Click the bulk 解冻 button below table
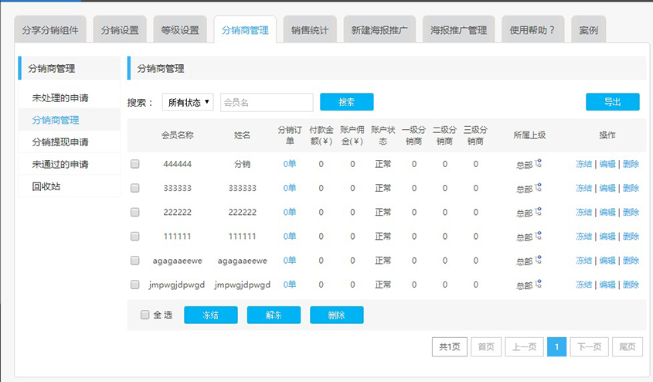The image size is (653, 382). pyautogui.click(x=274, y=315)
